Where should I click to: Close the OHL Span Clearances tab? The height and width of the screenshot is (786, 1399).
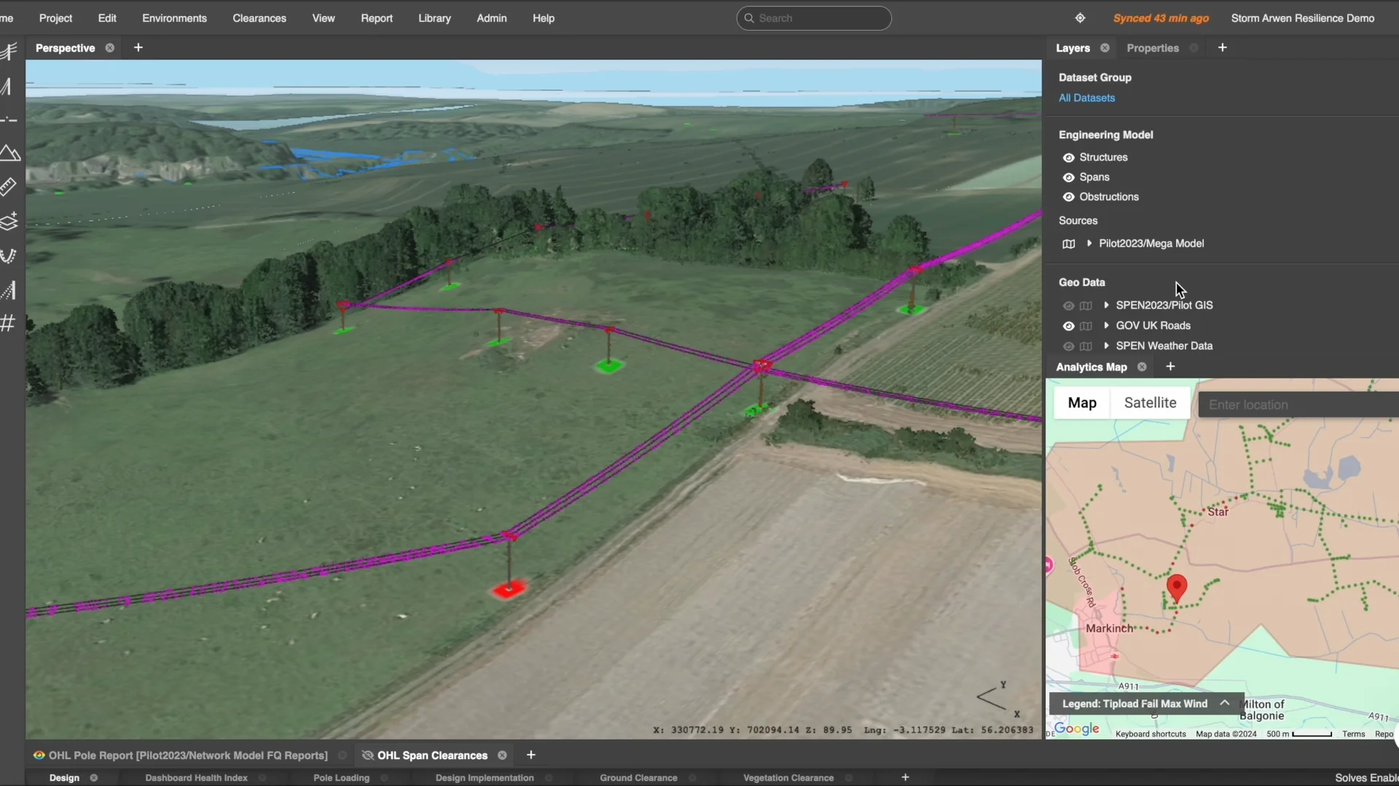pos(502,755)
